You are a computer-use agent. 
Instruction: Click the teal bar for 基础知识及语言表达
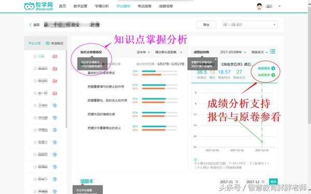149,71
